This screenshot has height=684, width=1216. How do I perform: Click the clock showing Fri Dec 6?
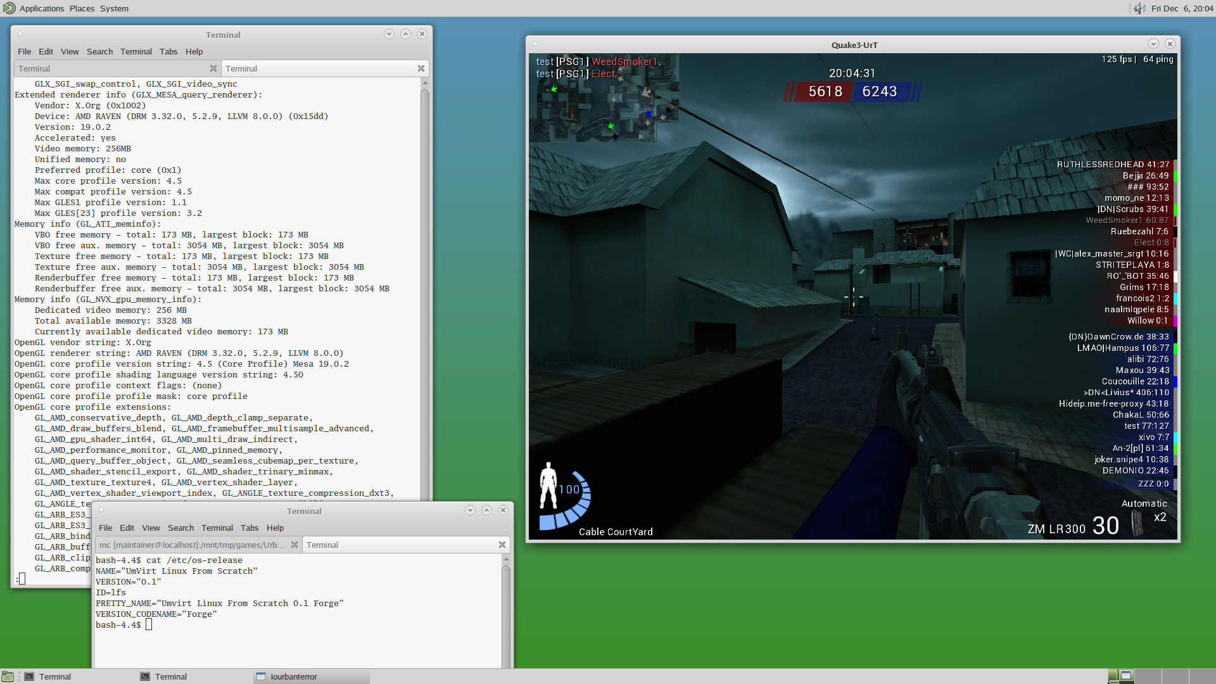tap(1182, 8)
